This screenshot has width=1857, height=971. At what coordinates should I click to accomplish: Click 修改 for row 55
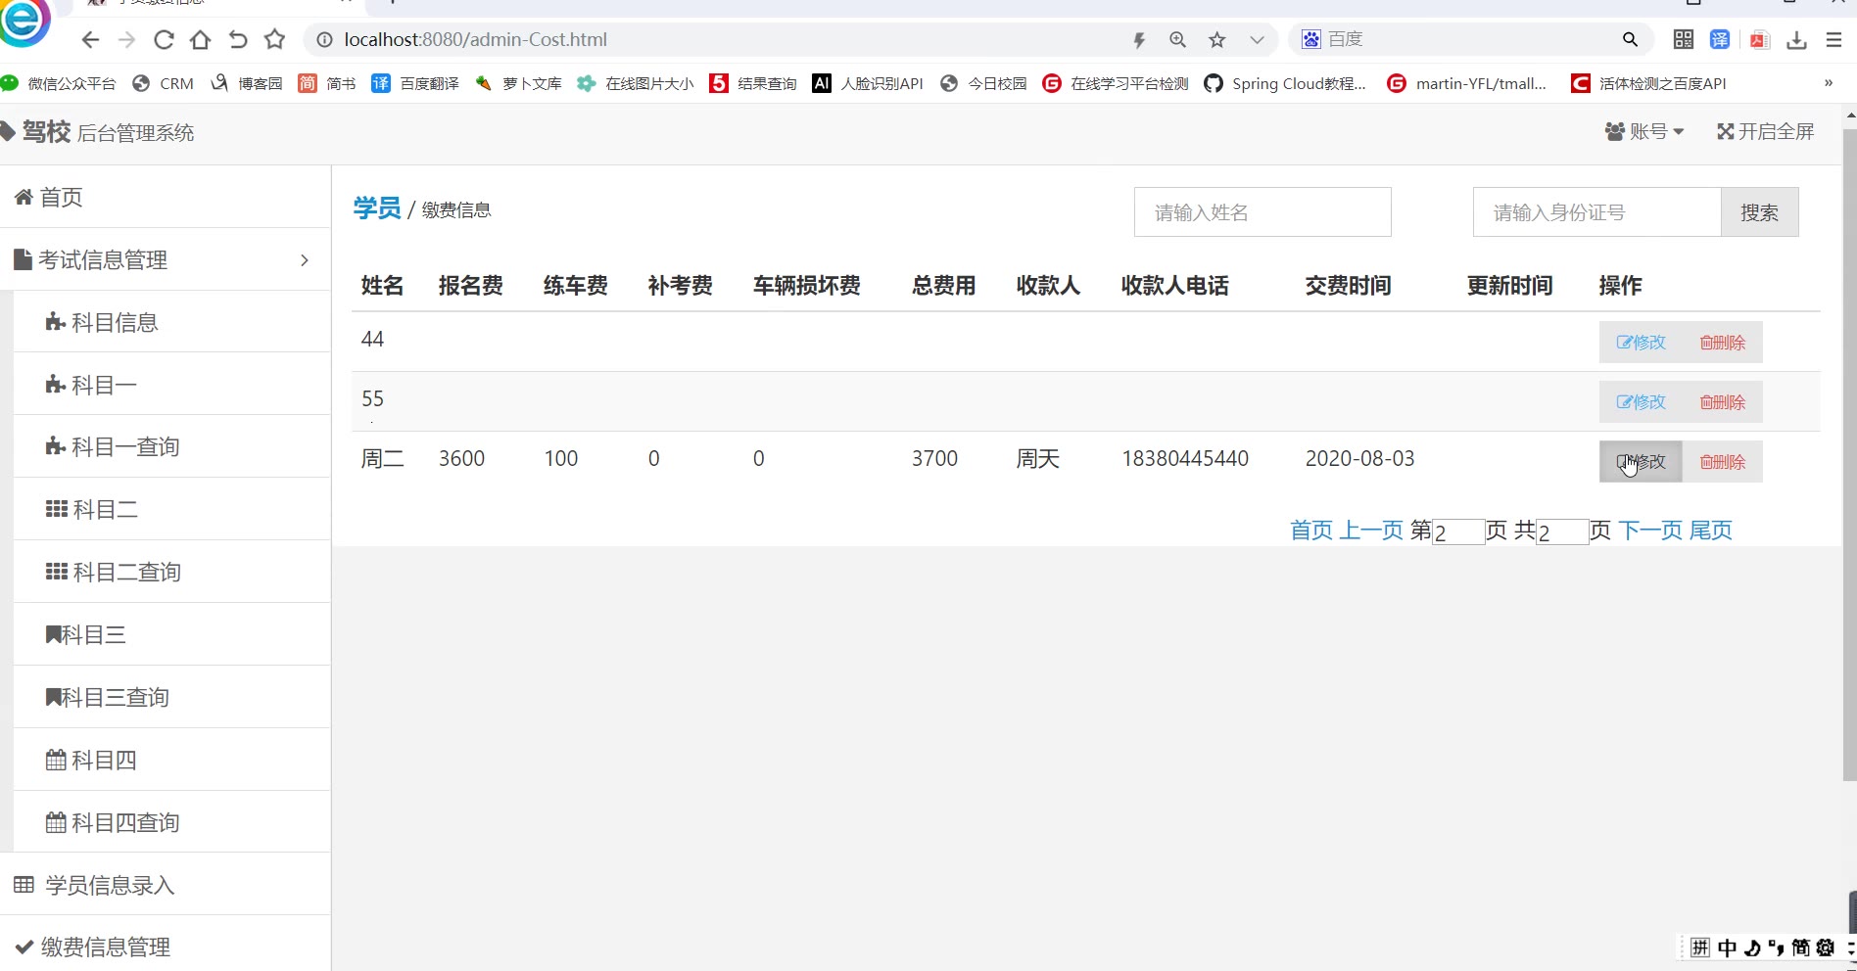(x=1641, y=402)
